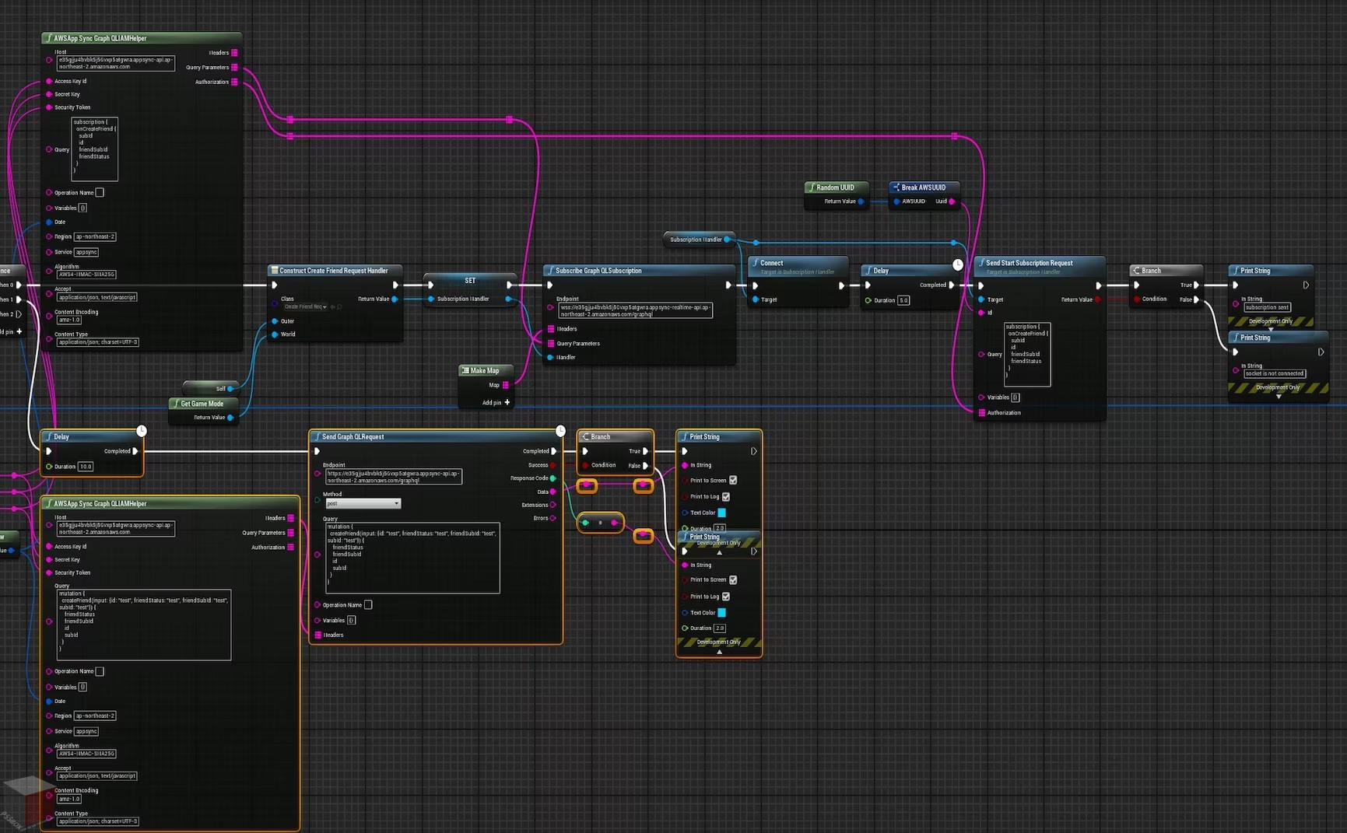Click Add pin plus on Make Map node
Image resolution: width=1347 pixels, height=833 pixels.
point(507,402)
